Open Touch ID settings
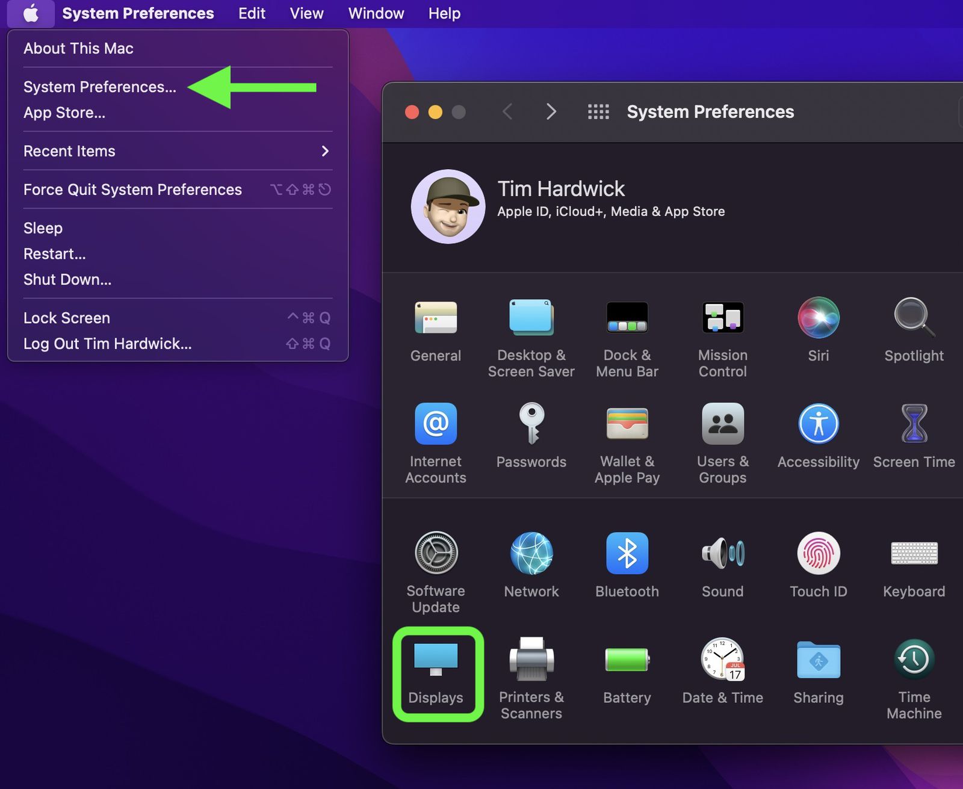Viewport: 963px width, 789px height. [818, 554]
